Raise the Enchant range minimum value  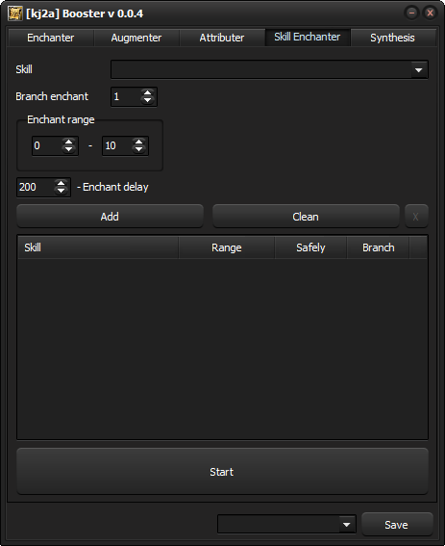point(69,143)
